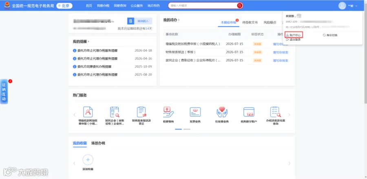Open 公众服务 navigation menu
The height and width of the screenshot is (179, 367).
pyautogui.click(x=137, y=6)
